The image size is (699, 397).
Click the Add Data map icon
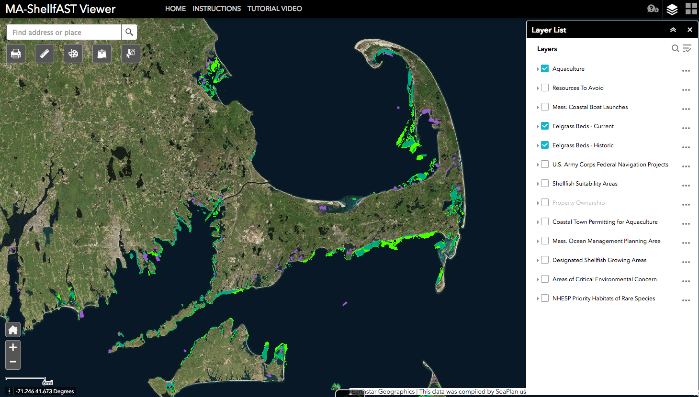coord(102,54)
